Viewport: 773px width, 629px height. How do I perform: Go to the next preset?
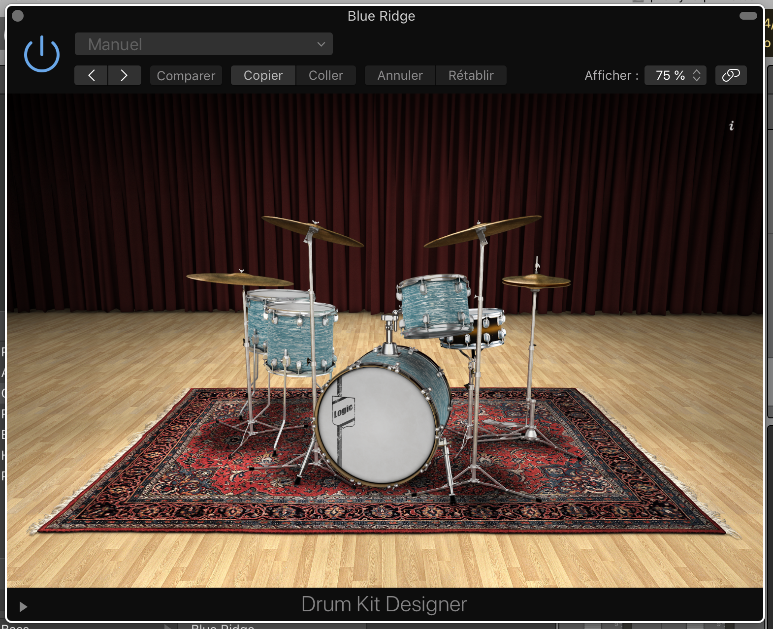coord(125,75)
